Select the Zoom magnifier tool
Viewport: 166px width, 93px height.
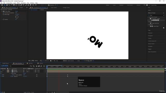(9, 5)
